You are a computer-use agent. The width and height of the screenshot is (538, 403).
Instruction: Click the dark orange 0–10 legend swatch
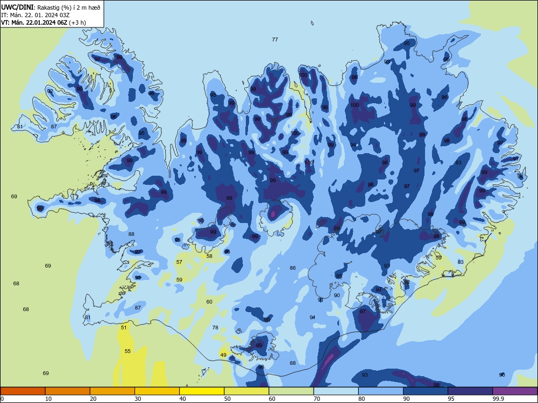(x=23, y=391)
